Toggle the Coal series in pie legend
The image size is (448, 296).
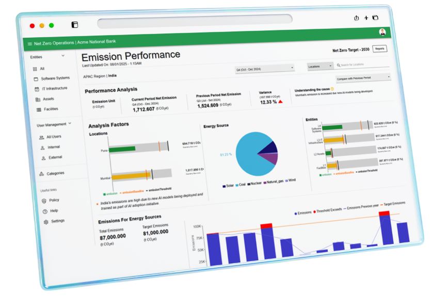[242, 185]
